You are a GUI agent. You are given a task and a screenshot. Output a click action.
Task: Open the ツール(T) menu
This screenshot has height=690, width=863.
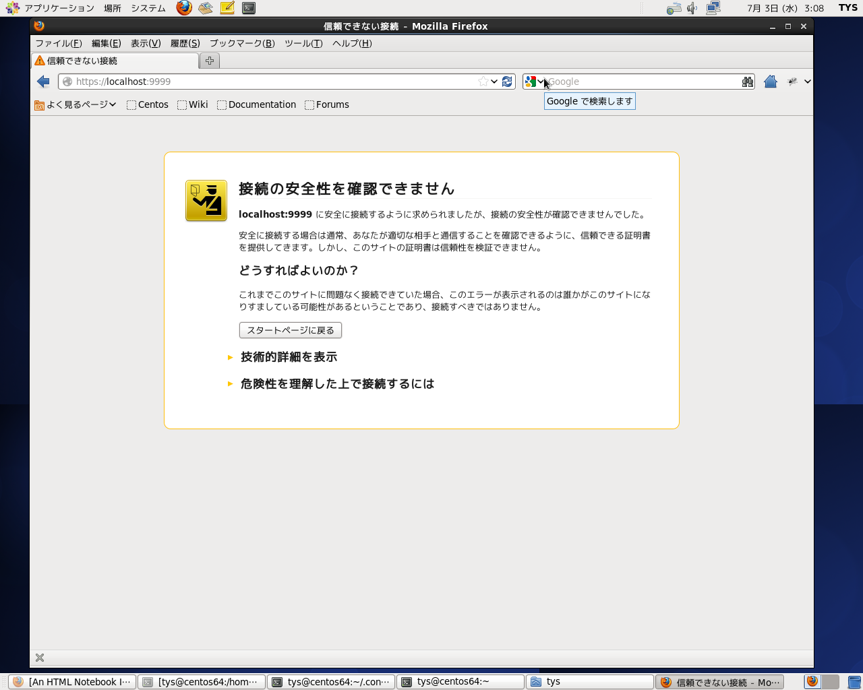[303, 43]
